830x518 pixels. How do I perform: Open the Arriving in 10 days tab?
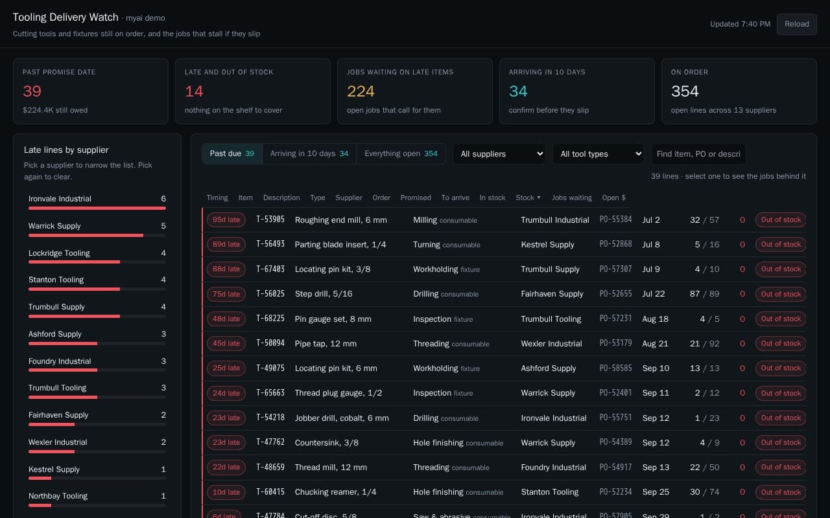coord(309,153)
